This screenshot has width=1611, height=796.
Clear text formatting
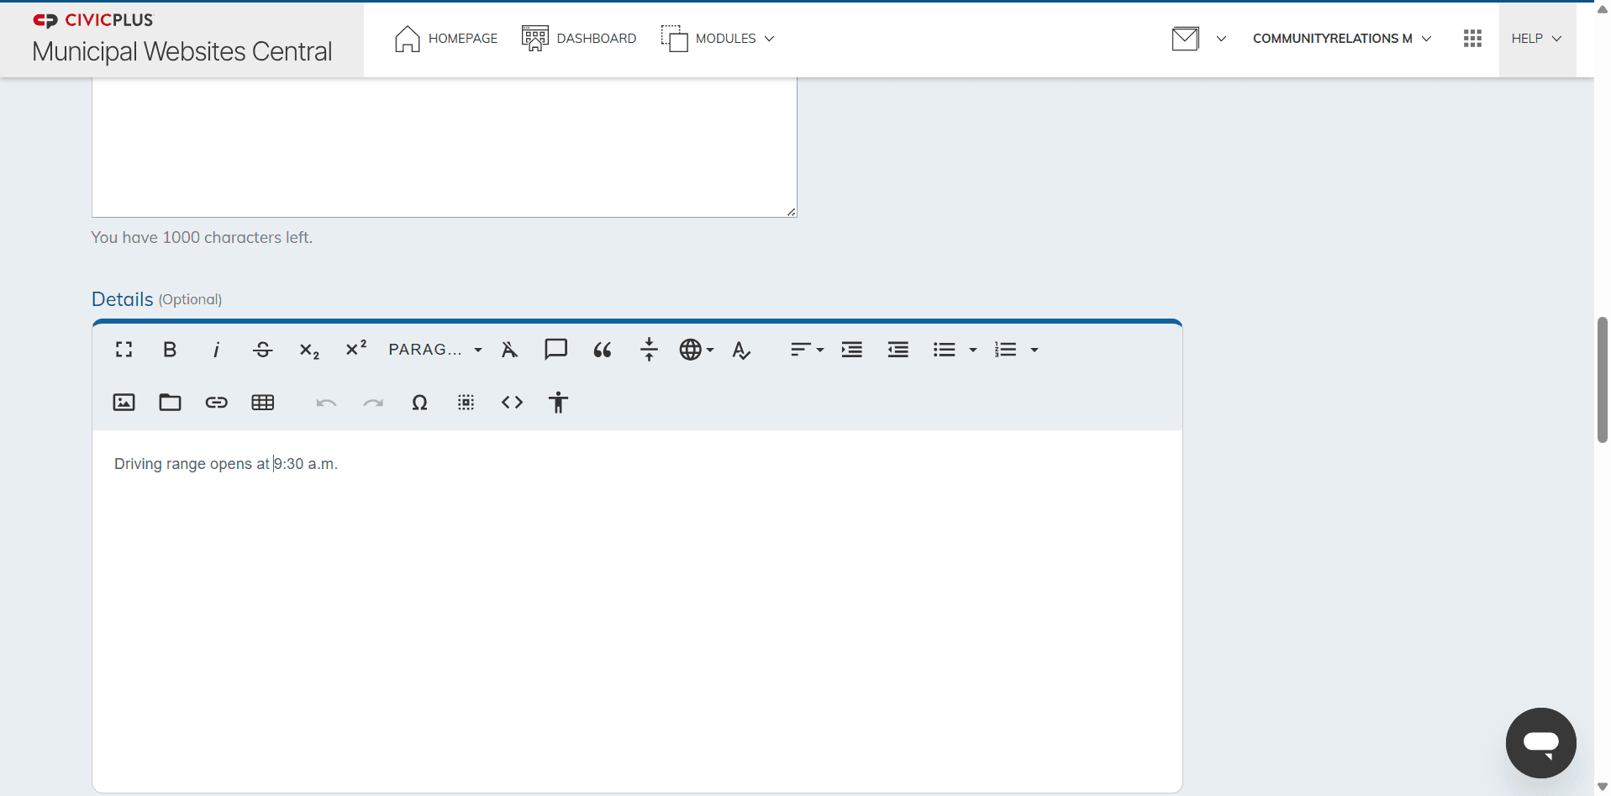510,350
